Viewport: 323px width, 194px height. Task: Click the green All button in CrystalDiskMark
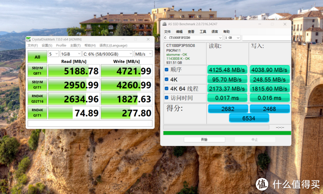point(37,57)
